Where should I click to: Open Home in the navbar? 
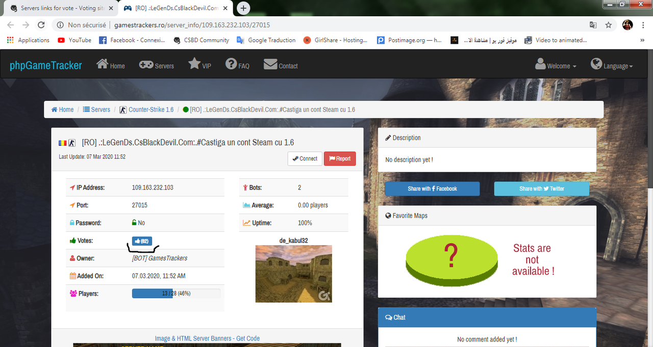point(111,65)
